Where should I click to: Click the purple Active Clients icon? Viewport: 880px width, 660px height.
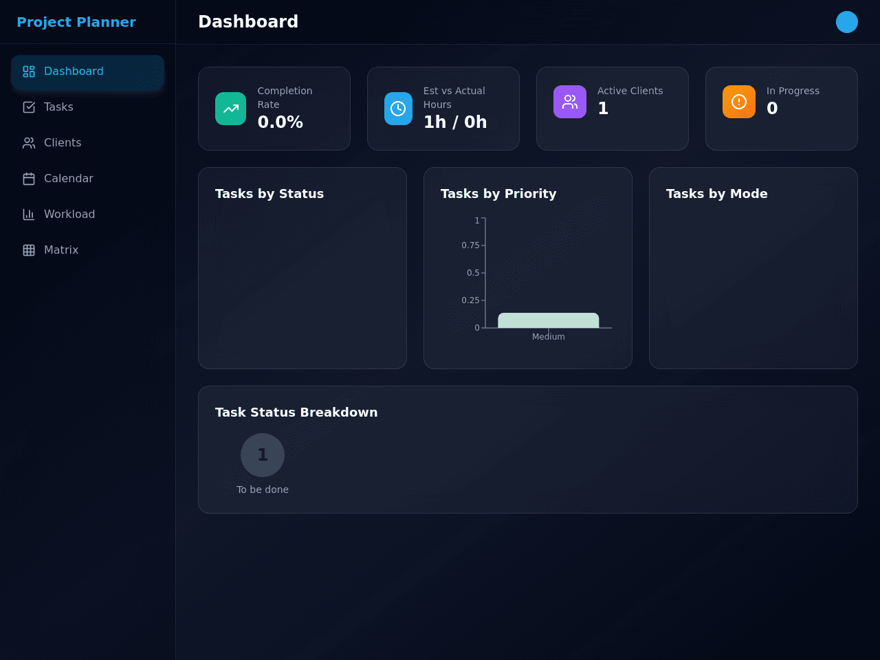point(570,102)
